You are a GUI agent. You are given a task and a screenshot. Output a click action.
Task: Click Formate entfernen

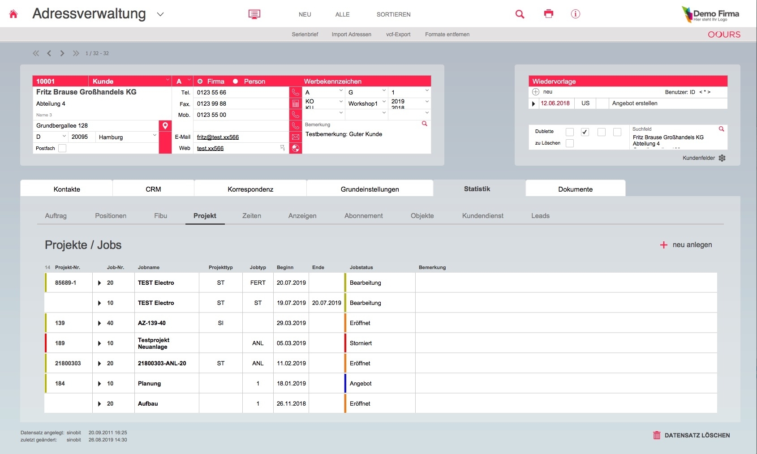click(447, 34)
